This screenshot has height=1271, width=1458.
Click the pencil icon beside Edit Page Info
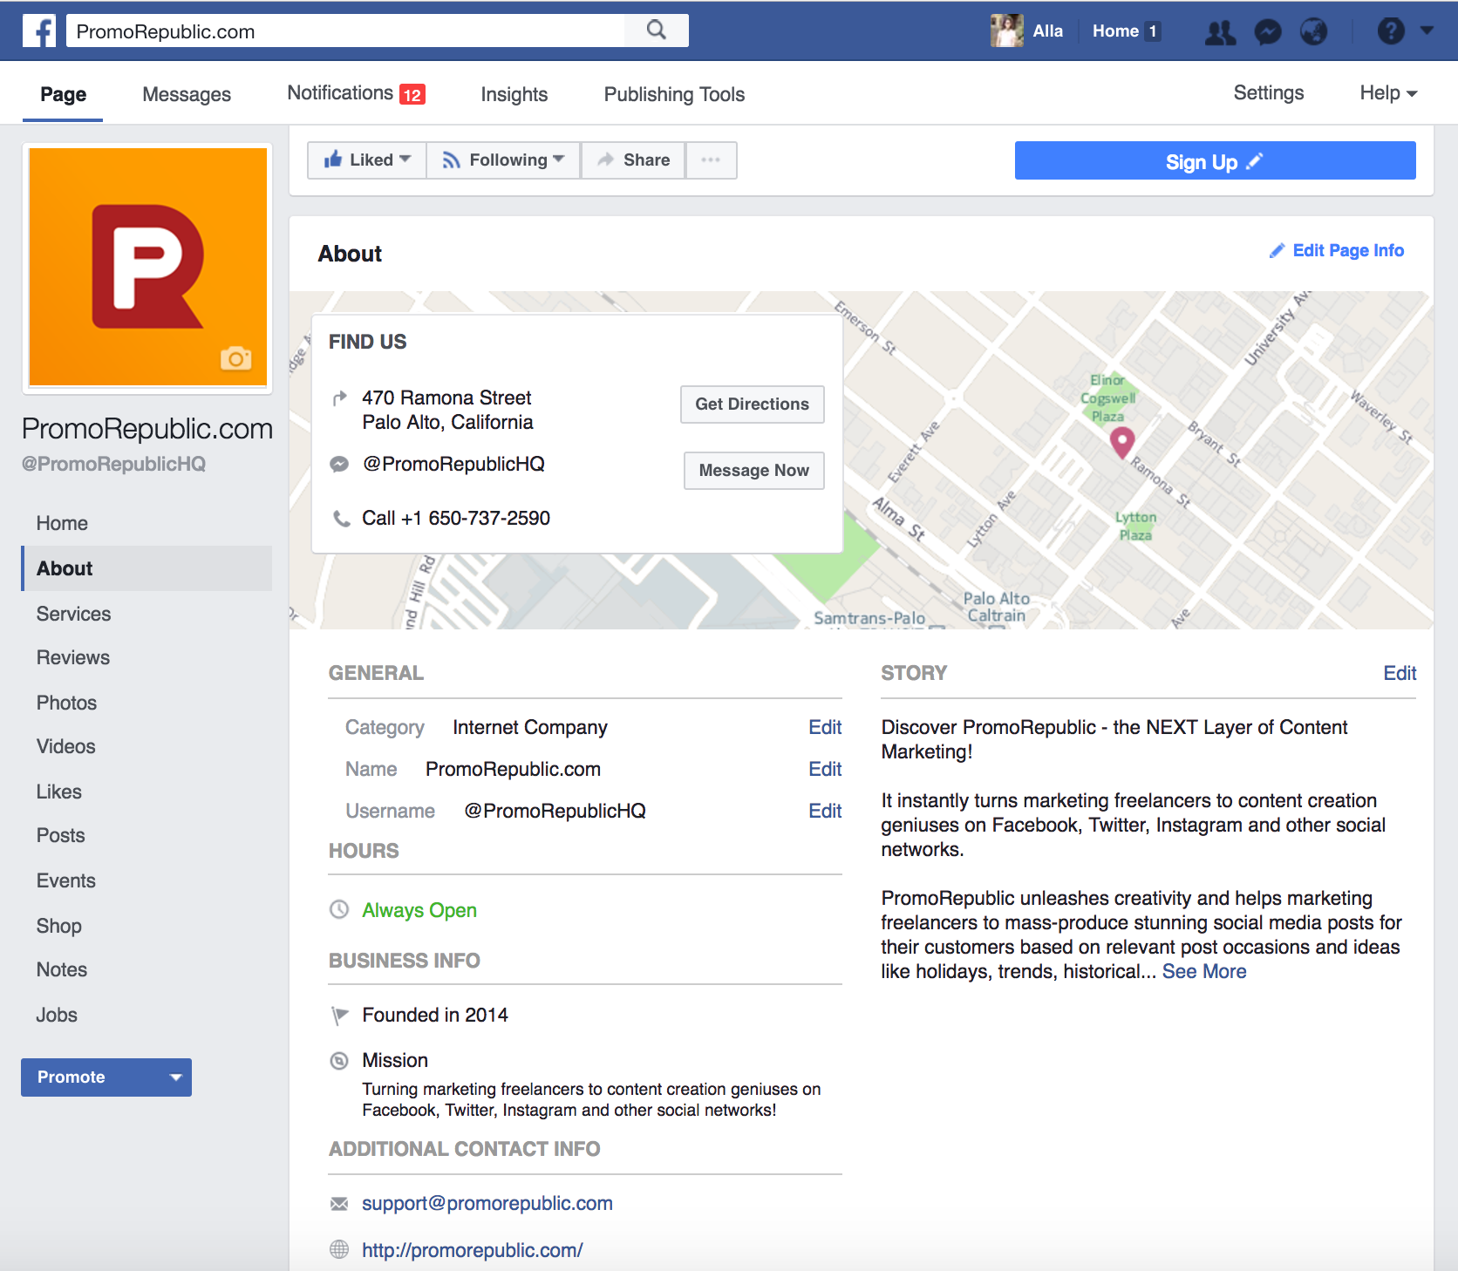(1277, 251)
